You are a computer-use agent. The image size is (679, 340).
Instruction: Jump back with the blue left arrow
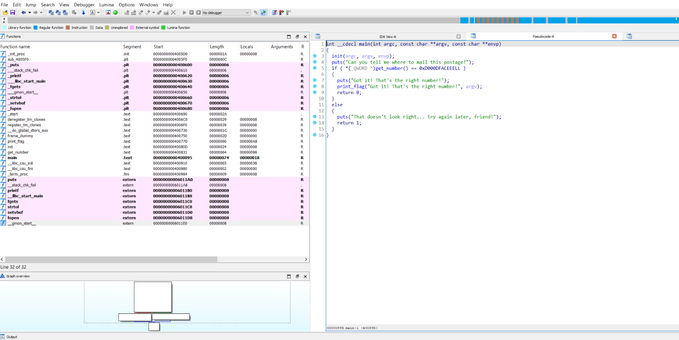pos(24,12)
